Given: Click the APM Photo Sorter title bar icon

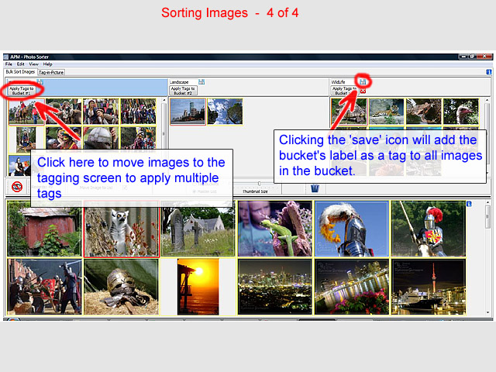Looking at the screenshot, I should tap(6, 57).
